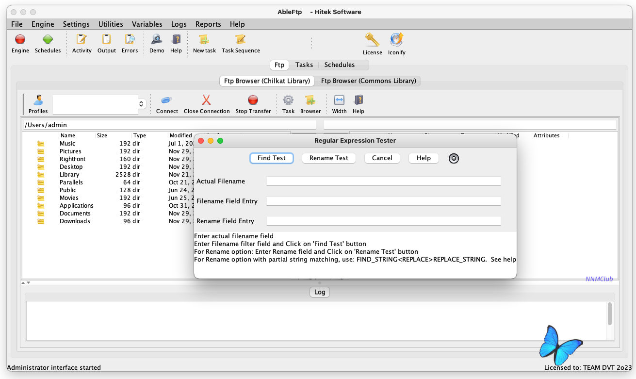The width and height of the screenshot is (636, 379).
Task: Click the Iconify toolbar icon
Action: pyautogui.click(x=396, y=40)
